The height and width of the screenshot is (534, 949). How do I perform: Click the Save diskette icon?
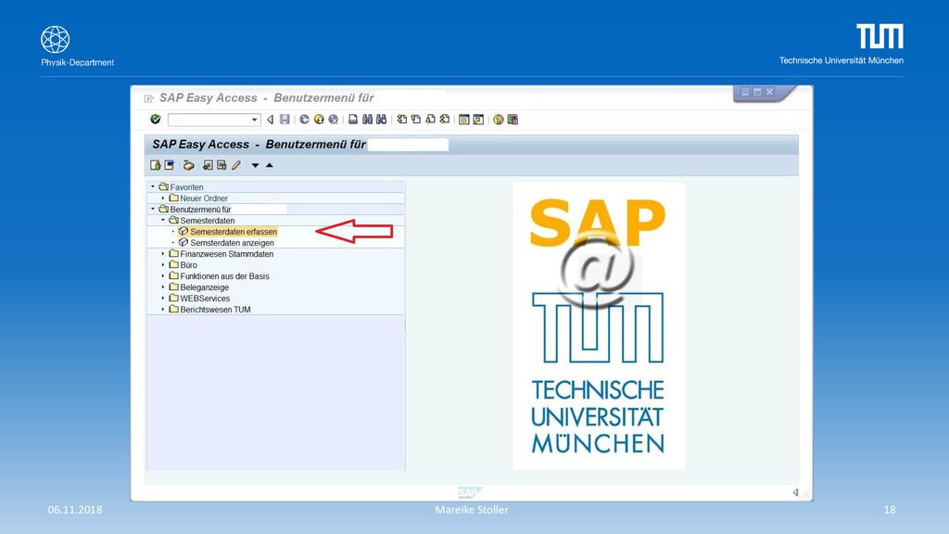pyautogui.click(x=285, y=120)
